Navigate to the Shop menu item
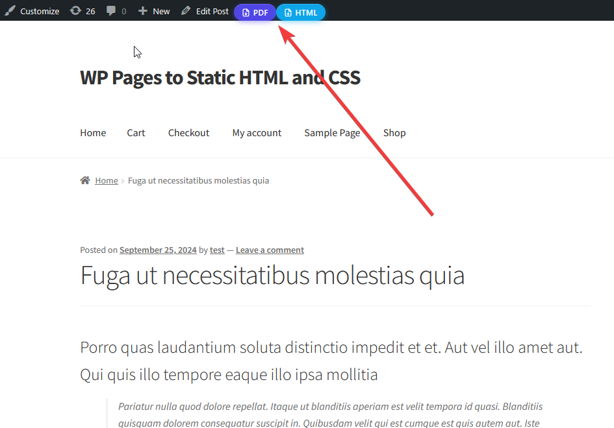 tap(394, 133)
